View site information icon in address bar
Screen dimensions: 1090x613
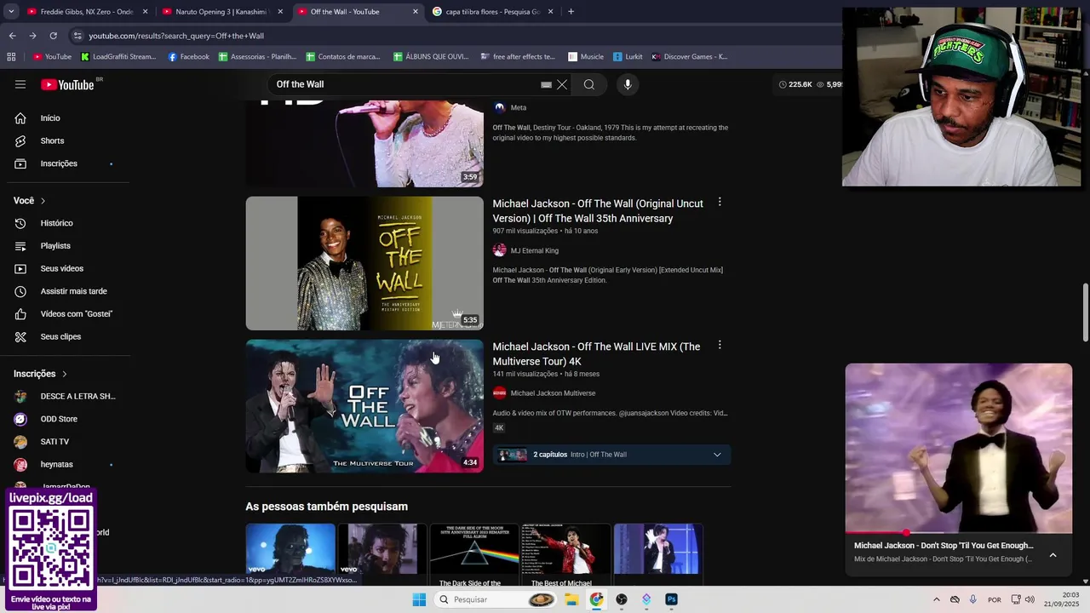77,36
